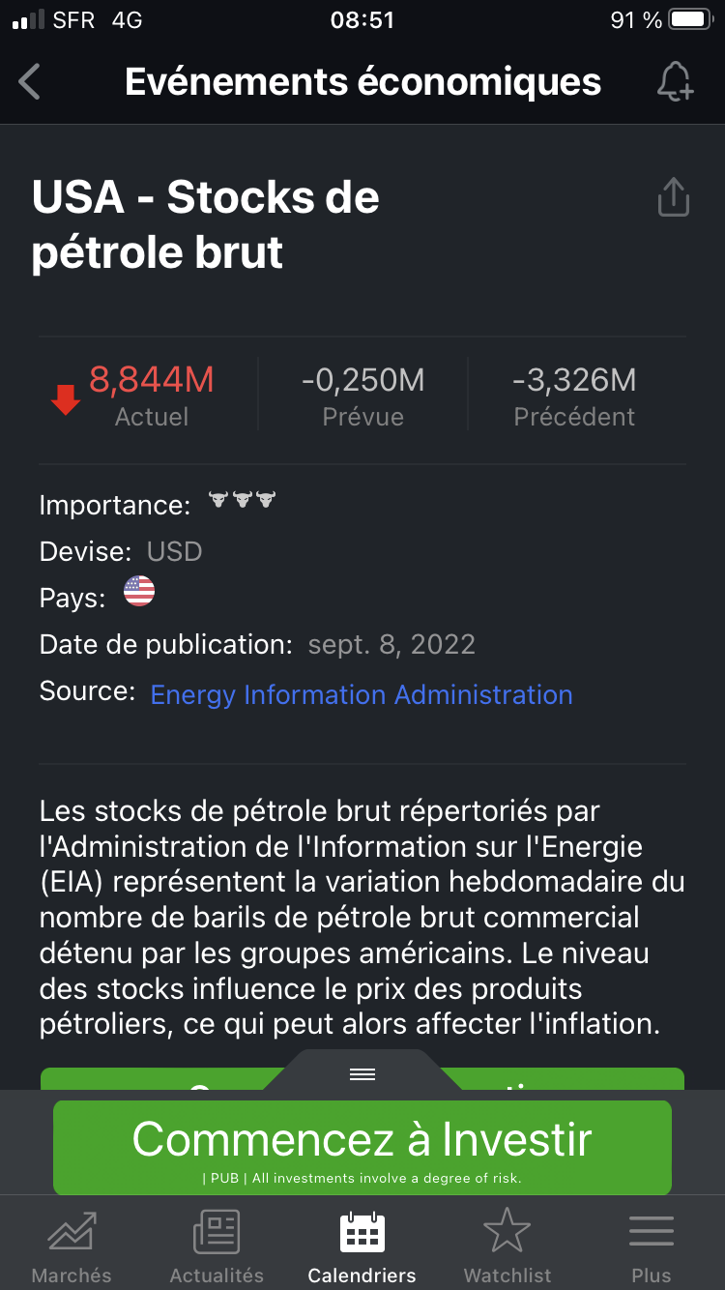Tap the share icon
Screen dimensions: 725x1290
coord(673,197)
